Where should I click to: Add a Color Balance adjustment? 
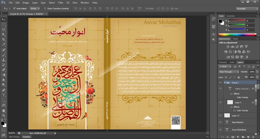pyautogui.click(x=230, y=52)
